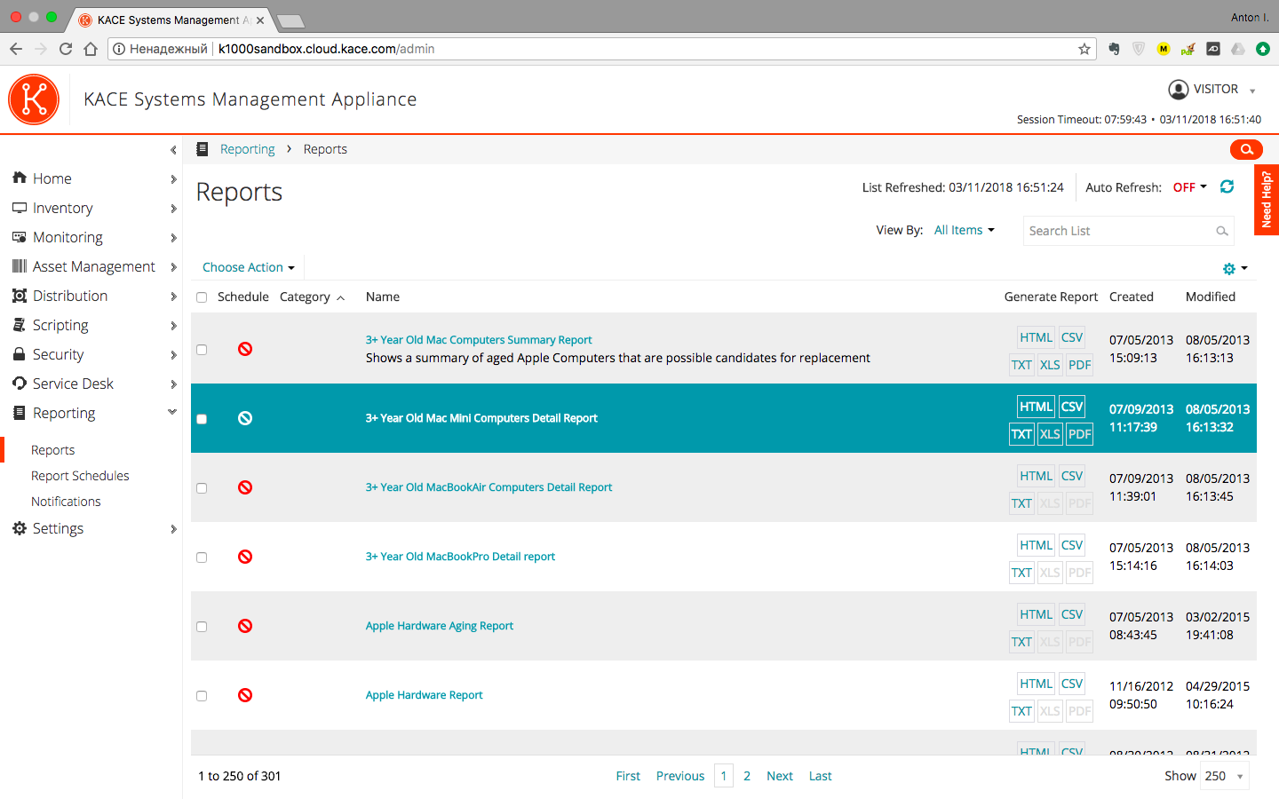This screenshot has height=799, width=1279.
Task: Click the browser home icon
Action: [x=91, y=49]
